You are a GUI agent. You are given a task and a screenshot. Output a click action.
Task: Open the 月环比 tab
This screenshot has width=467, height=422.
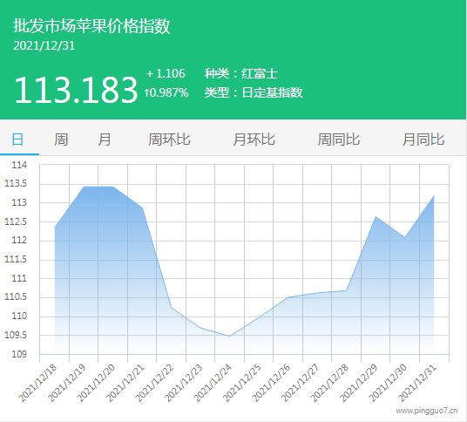[254, 140]
